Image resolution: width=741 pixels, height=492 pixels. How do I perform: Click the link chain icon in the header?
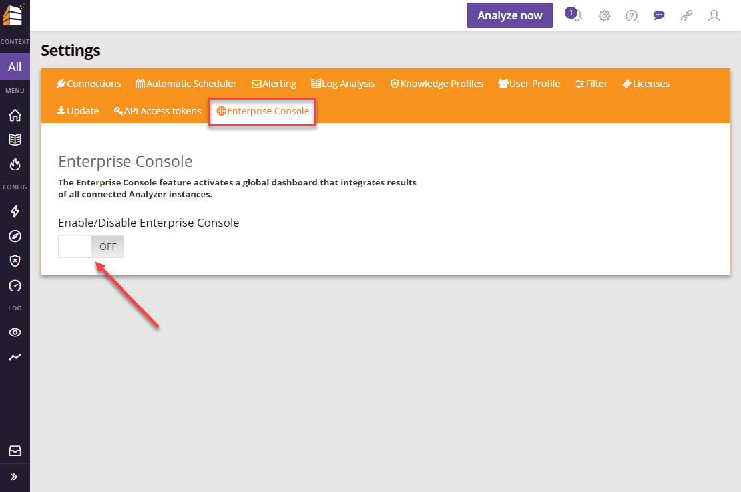pos(686,15)
